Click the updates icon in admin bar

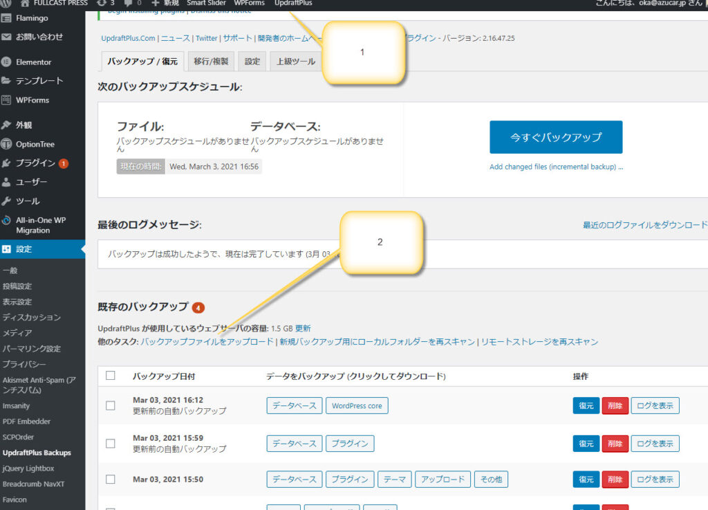point(102,3)
